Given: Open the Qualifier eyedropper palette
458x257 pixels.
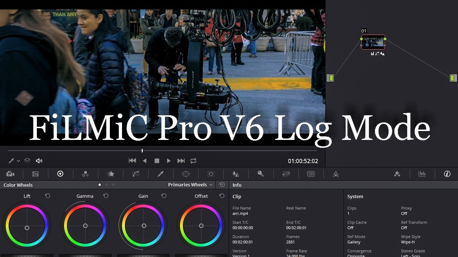Looking at the screenshot, I should pyautogui.click(x=161, y=174).
